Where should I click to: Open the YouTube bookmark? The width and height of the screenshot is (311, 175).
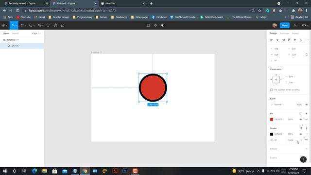[24, 17]
